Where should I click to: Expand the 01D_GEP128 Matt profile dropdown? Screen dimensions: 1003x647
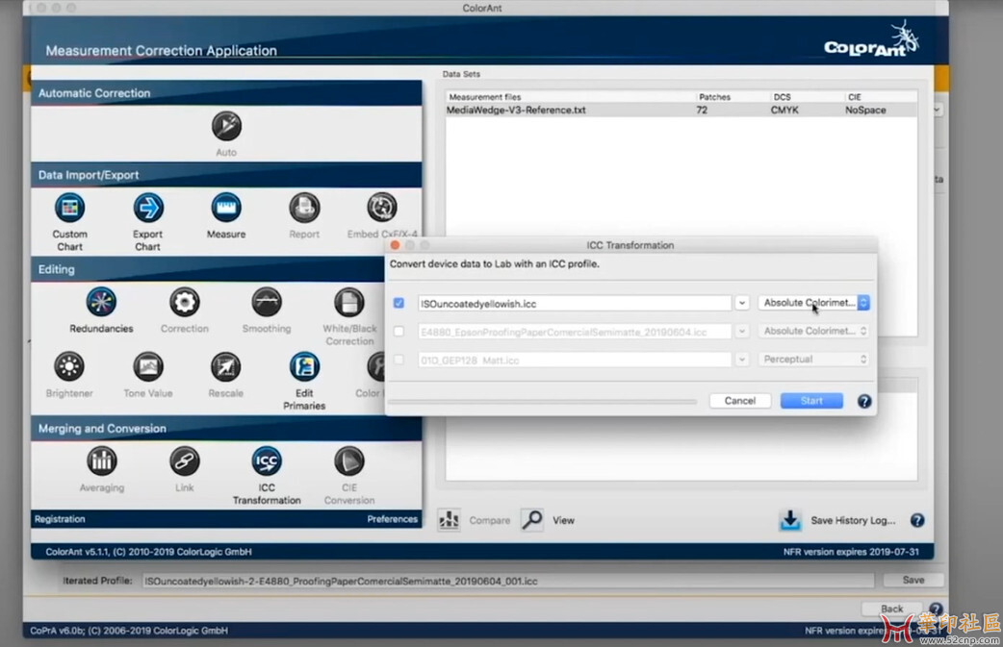click(741, 360)
